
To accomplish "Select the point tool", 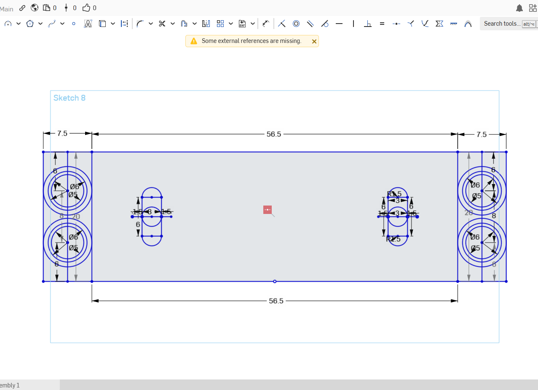I will (x=74, y=24).
